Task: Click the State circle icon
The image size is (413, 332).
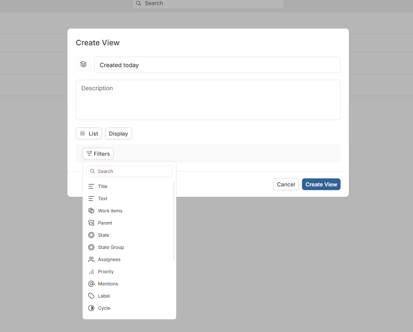Action: [91, 235]
